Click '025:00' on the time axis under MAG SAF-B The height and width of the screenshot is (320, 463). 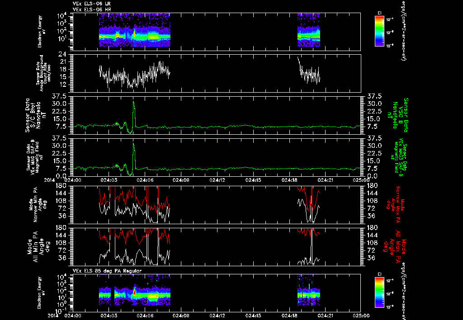(x=362, y=179)
